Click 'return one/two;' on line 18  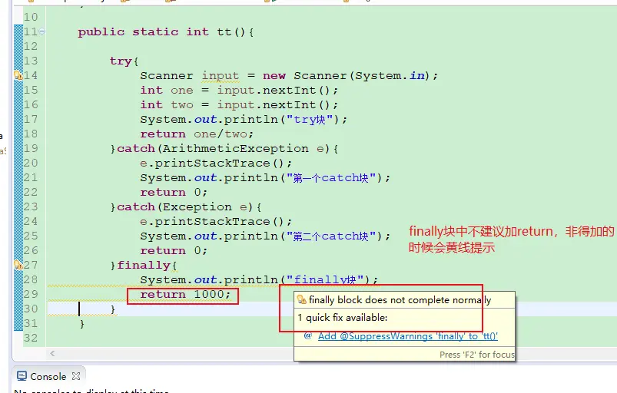pyautogui.click(x=197, y=134)
